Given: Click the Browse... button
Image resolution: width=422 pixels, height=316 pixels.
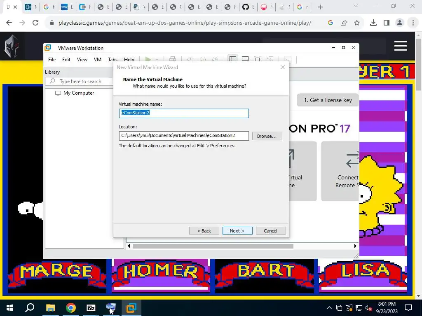Looking at the screenshot, I should [x=267, y=136].
